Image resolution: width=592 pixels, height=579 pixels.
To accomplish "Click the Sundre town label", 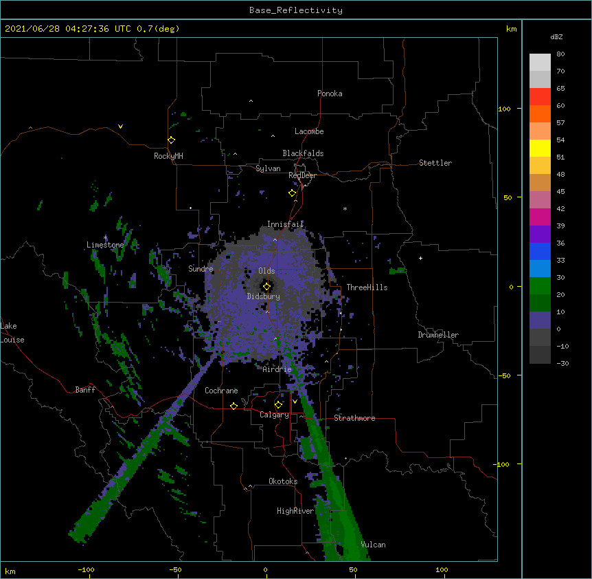I will click(x=201, y=269).
